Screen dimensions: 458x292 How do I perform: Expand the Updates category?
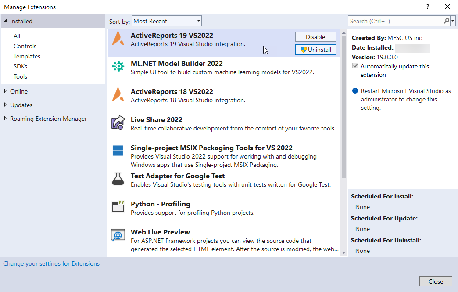tap(5, 105)
